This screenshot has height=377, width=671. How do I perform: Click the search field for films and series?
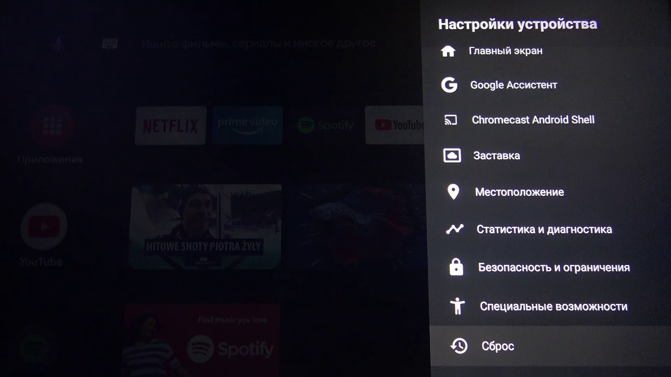[x=258, y=43]
